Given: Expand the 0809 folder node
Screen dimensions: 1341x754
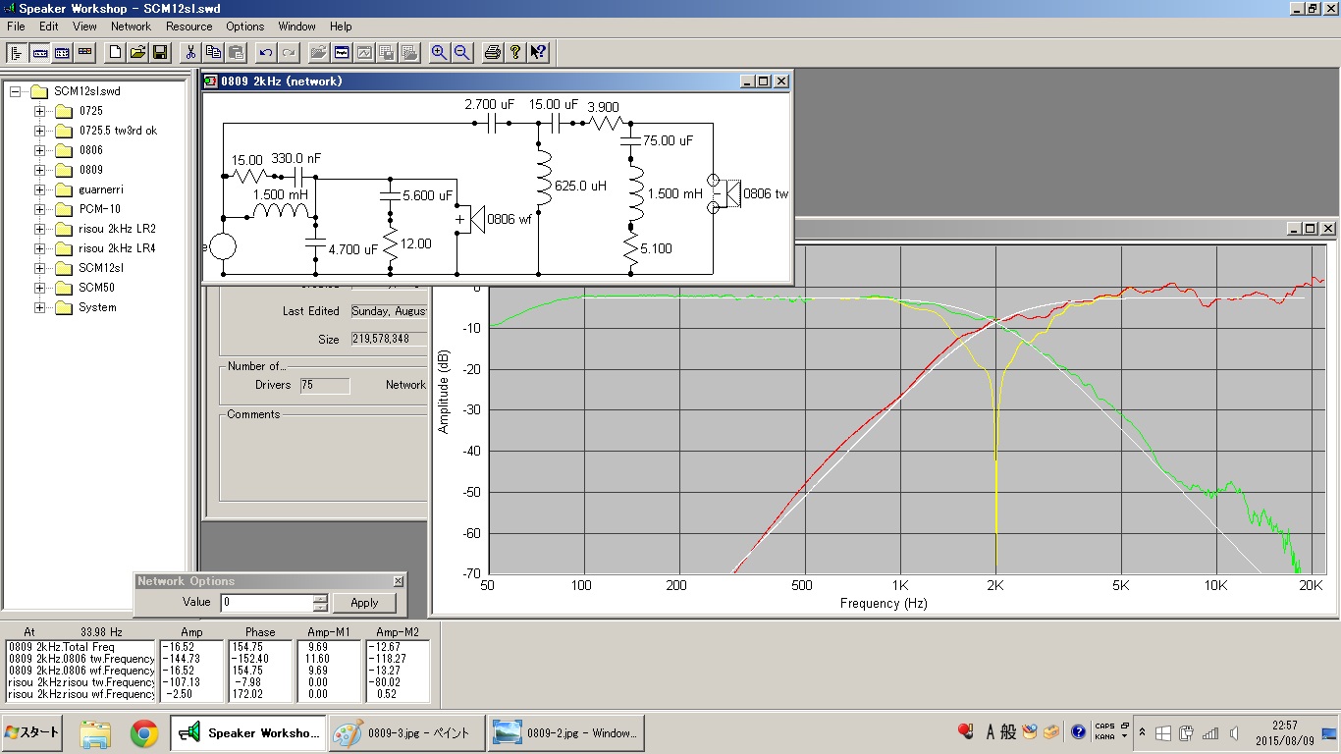Looking at the screenshot, I should 40,170.
